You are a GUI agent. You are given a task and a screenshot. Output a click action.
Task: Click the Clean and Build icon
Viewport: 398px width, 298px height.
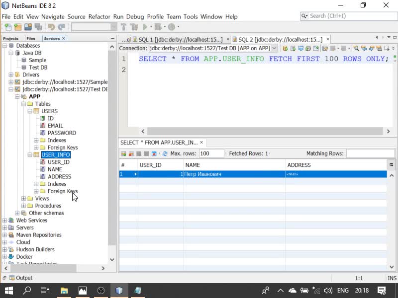[133, 27]
